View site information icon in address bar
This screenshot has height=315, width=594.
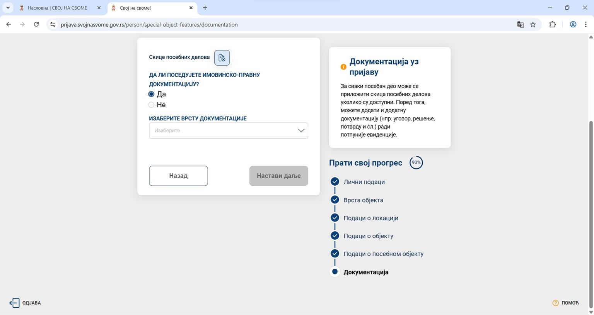(x=53, y=24)
